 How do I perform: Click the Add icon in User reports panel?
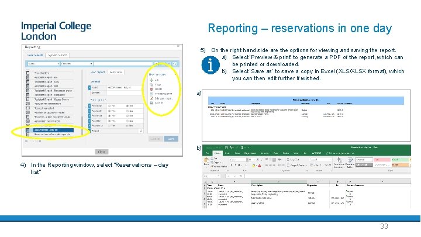151,80
